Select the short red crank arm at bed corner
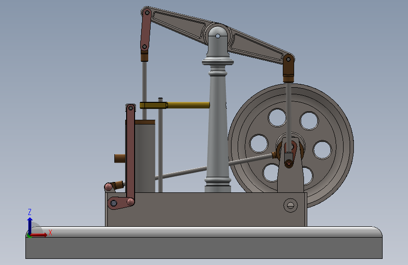The width and height of the screenshot is (408, 265). click(x=121, y=203)
